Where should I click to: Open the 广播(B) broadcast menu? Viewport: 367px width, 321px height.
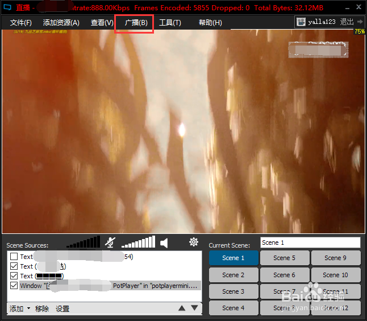click(x=136, y=23)
